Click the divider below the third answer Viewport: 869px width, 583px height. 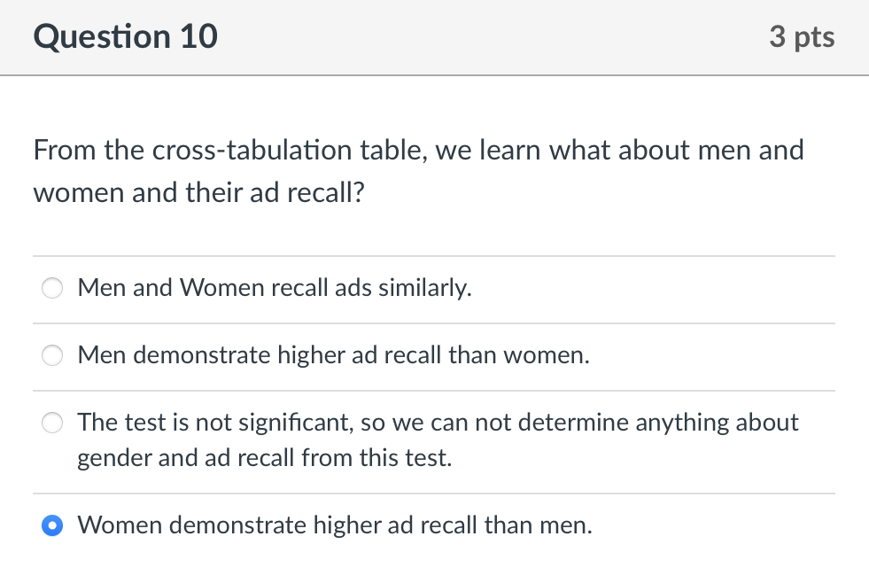click(x=434, y=492)
